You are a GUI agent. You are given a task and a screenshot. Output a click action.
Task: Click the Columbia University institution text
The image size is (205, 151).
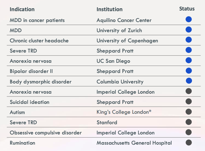(x=120, y=82)
